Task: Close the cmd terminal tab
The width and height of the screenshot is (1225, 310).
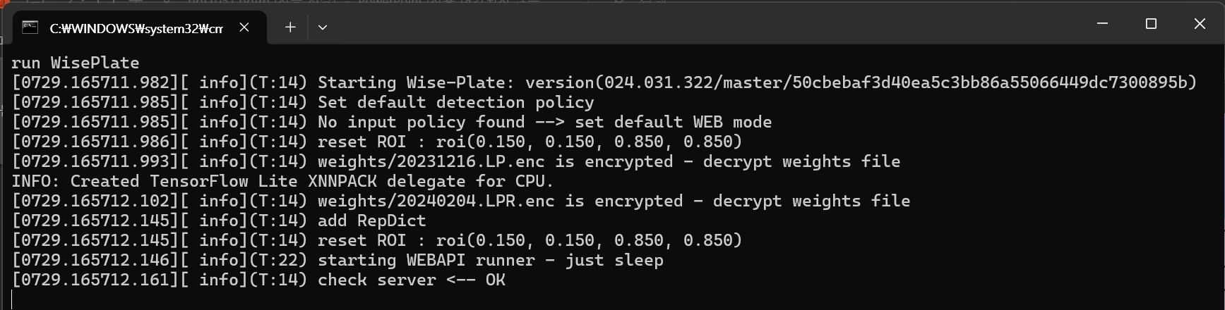Action: pos(244,27)
